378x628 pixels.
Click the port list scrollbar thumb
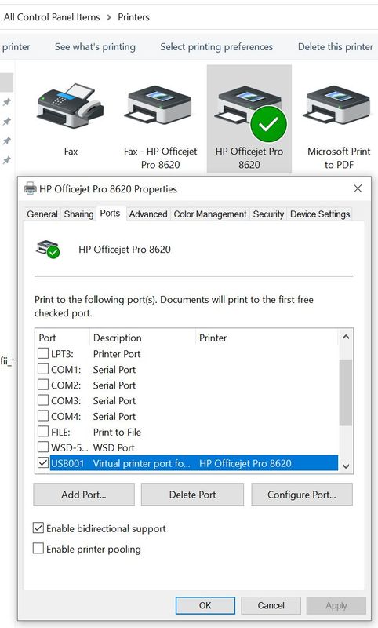[x=346, y=392]
